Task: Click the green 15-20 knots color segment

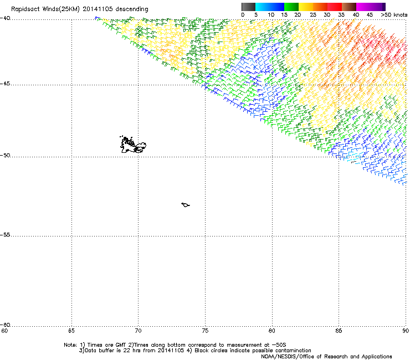Action: tap(291, 7)
